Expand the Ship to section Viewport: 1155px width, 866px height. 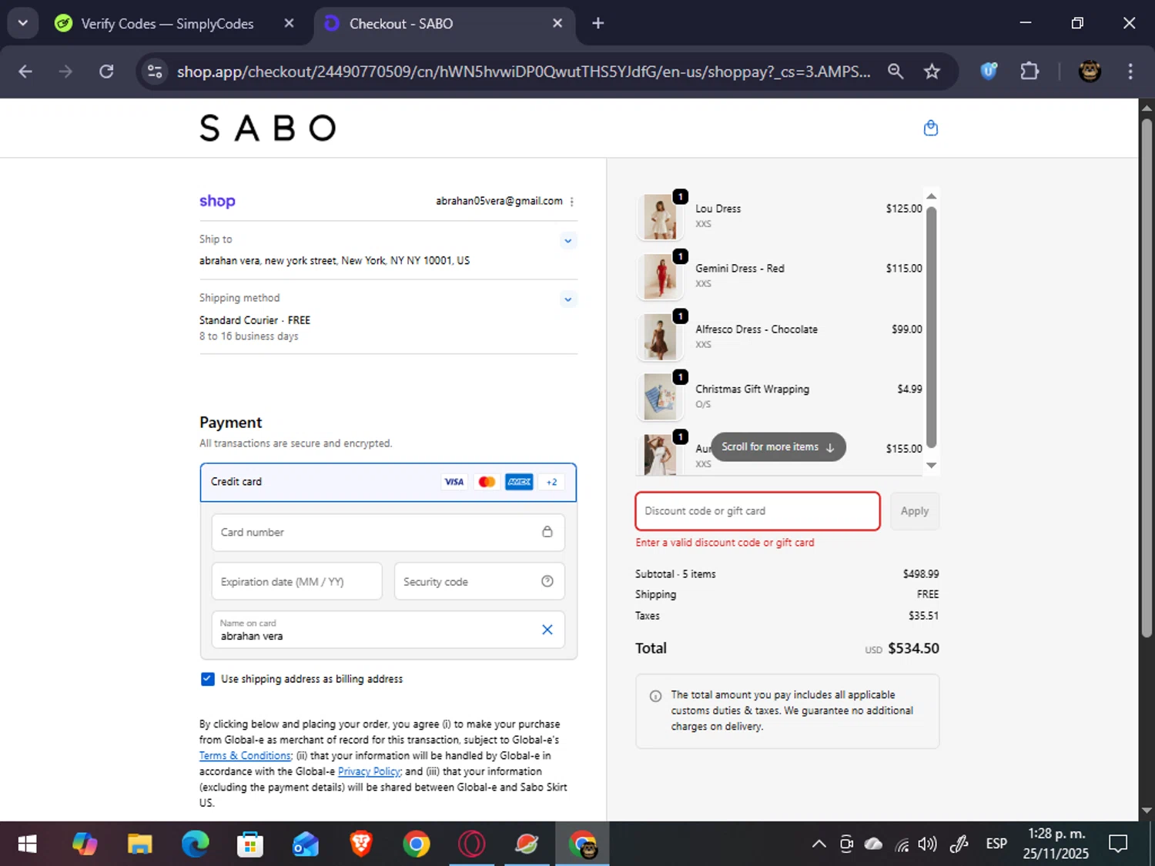(567, 241)
